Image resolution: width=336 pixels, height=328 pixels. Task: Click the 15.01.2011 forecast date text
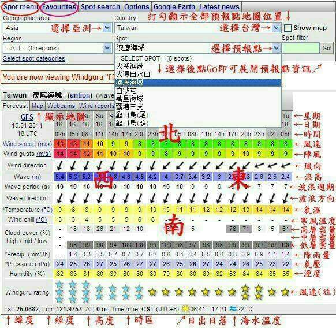tap(27, 125)
